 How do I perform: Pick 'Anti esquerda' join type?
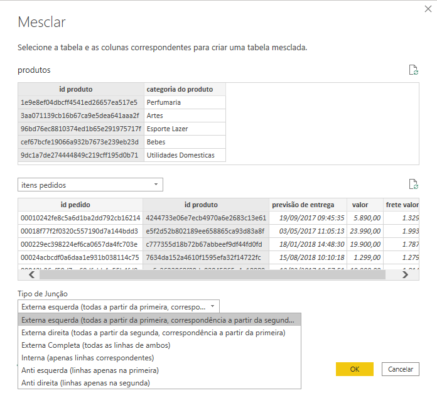point(90,370)
